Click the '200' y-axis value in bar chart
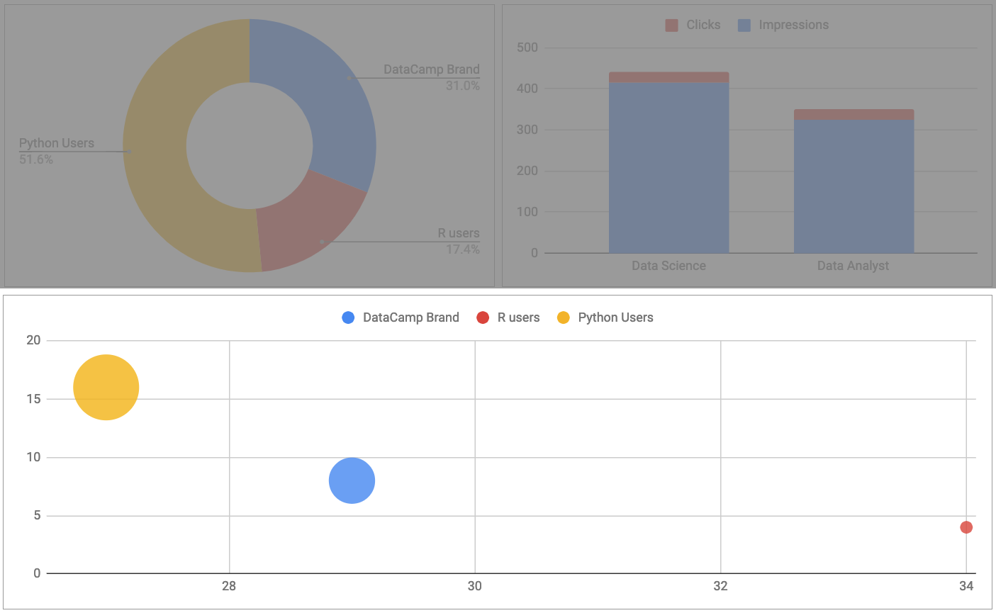Screen dimensions: 996x613 [527, 171]
